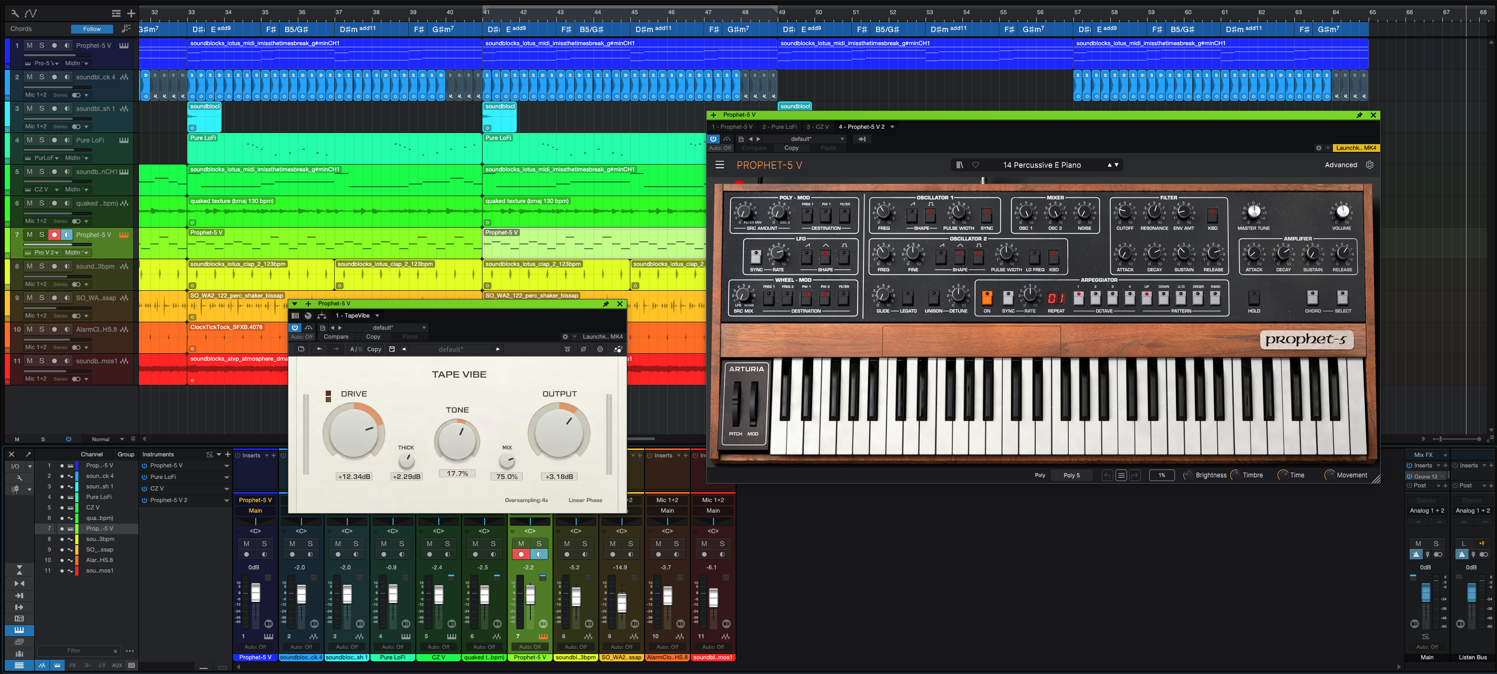Open Tape Vibe settings gear
Viewport: 1497px width, 674px height.
point(600,350)
